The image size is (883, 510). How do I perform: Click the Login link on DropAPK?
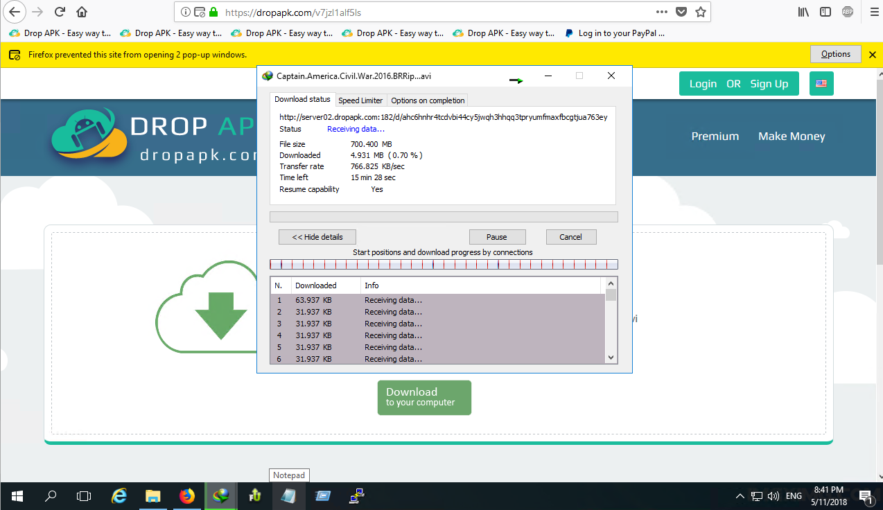point(703,84)
